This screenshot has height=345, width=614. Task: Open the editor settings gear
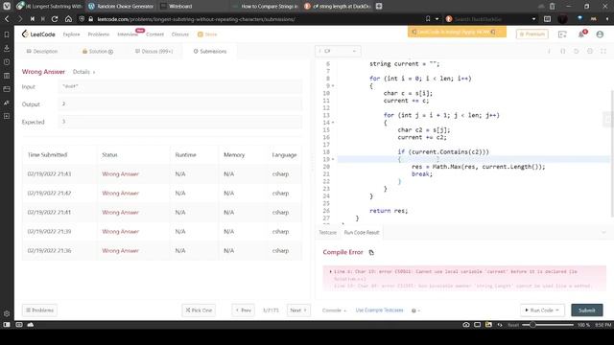click(x=590, y=51)
